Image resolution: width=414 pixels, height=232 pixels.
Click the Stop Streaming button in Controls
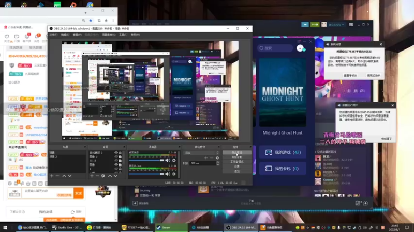click(237, 152)
